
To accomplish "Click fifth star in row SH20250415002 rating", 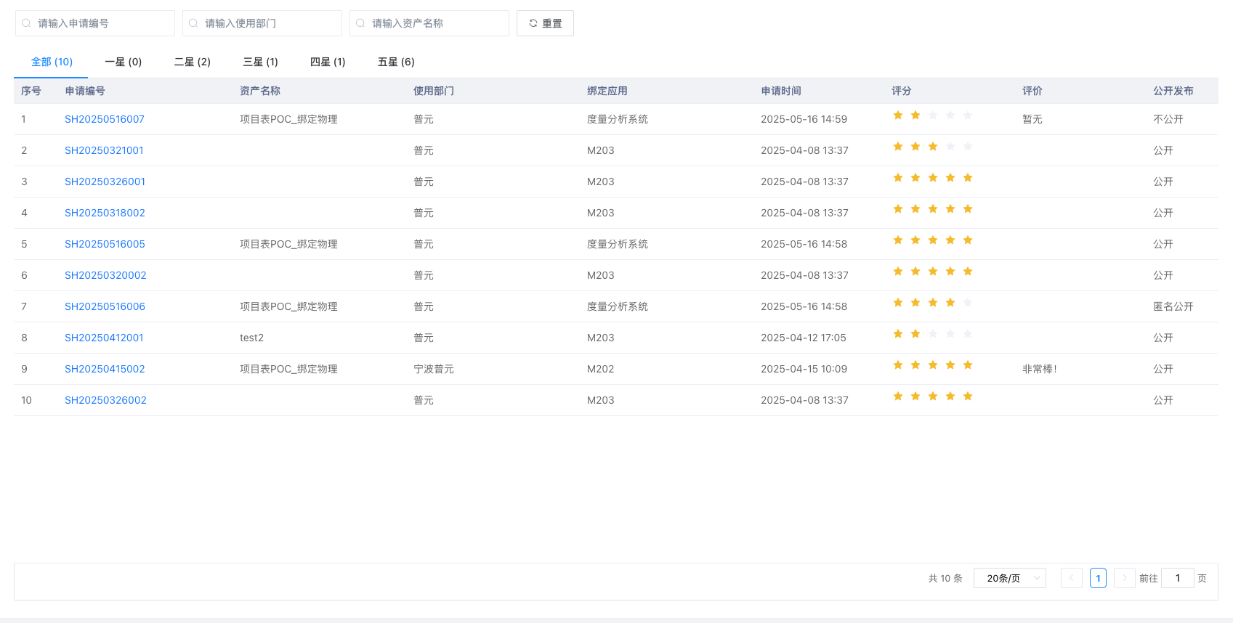I will [x=968, y=365].
